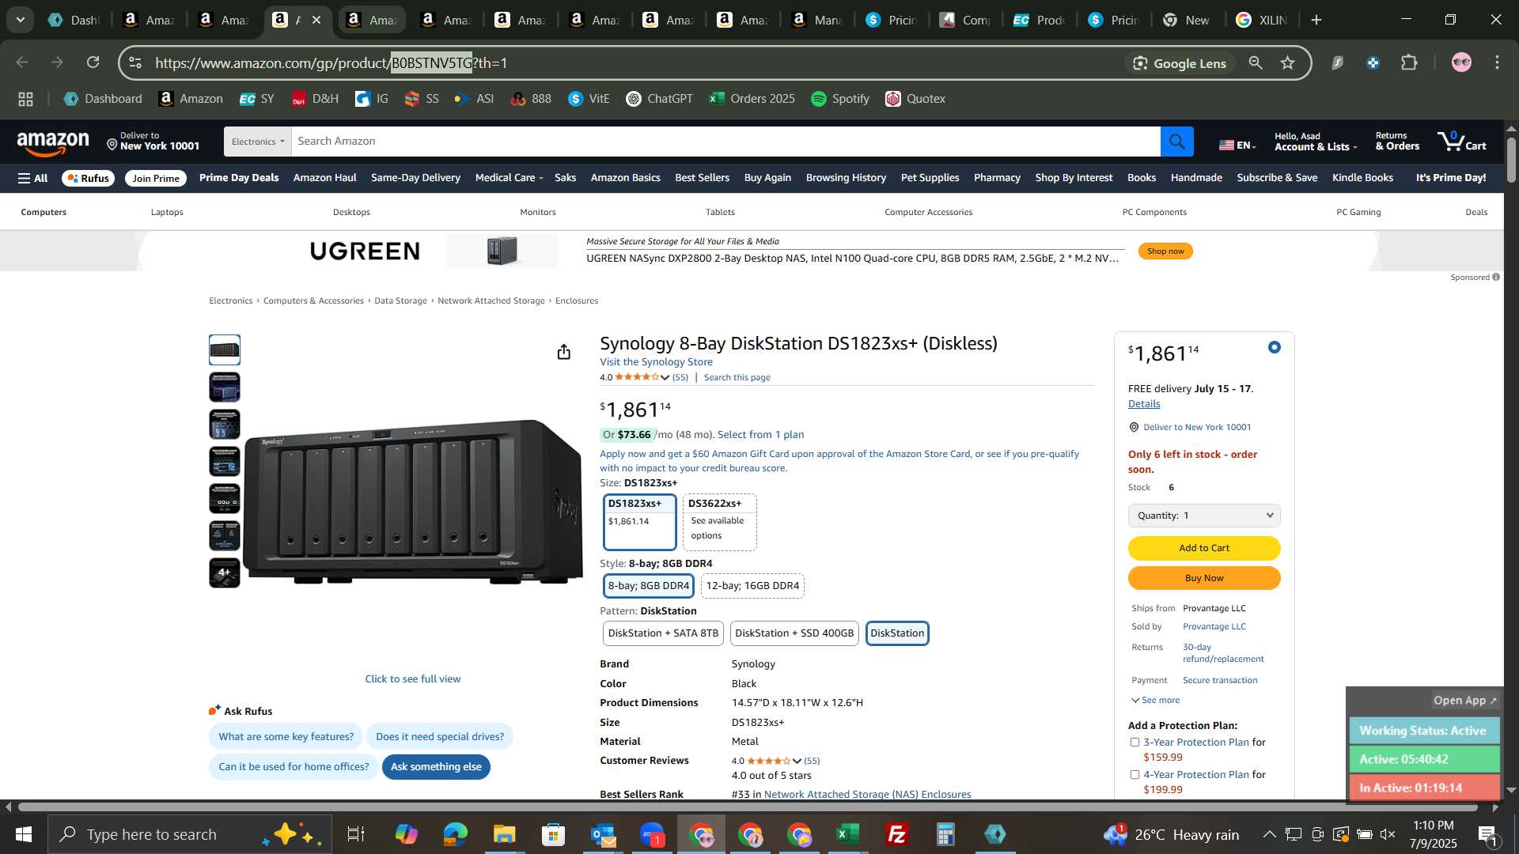The image size is (1519, 854).
Task: Open the Provantage LLC Sold by link
Action: click(1214, 627)
